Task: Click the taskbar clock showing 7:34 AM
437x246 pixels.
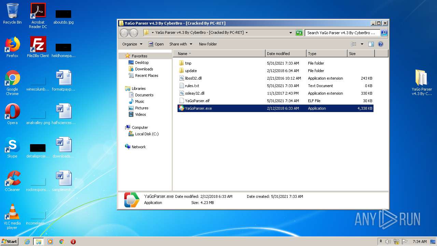Action: [420, 242]
